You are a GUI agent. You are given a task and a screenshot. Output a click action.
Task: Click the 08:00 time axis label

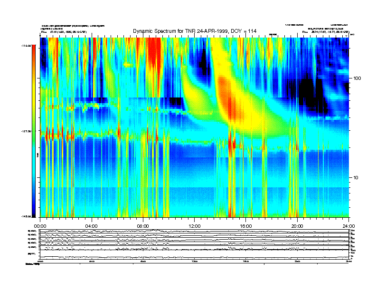(143, 226)
